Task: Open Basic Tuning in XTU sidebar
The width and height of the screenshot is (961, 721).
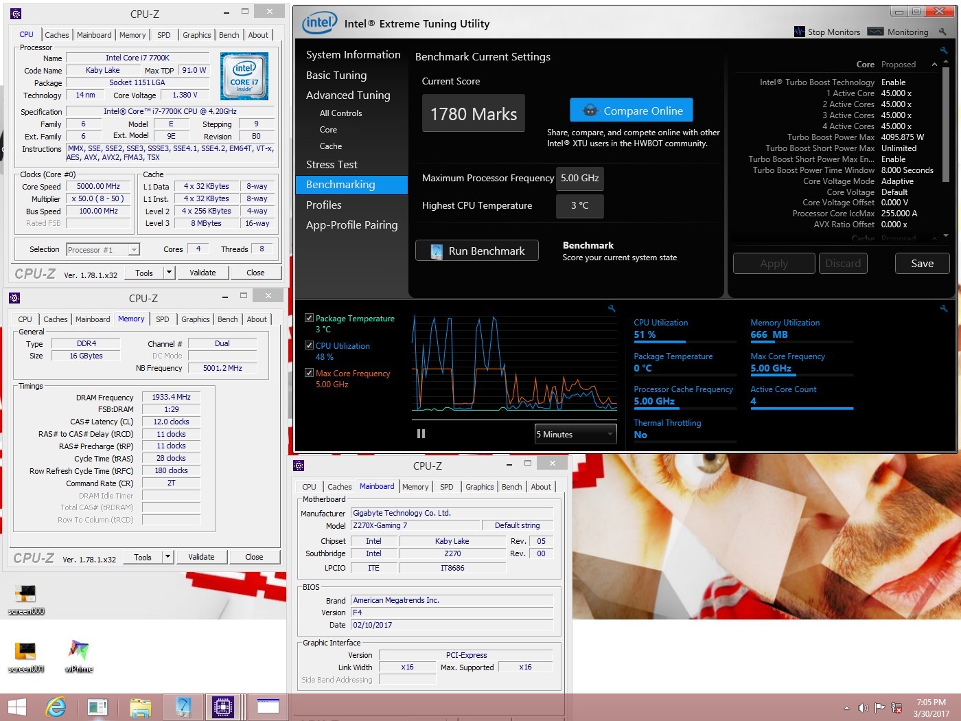Action: (336, 76)
